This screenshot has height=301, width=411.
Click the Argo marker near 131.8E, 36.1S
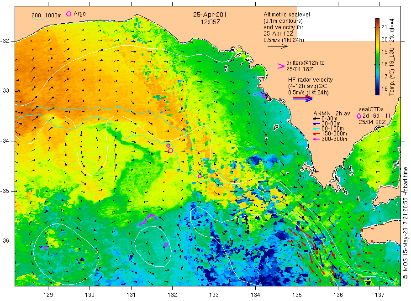166,245
